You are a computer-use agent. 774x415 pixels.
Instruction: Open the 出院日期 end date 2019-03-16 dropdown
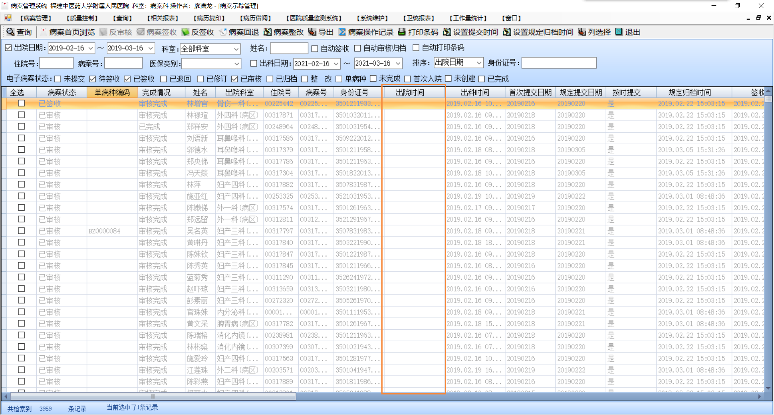point(151,48)
